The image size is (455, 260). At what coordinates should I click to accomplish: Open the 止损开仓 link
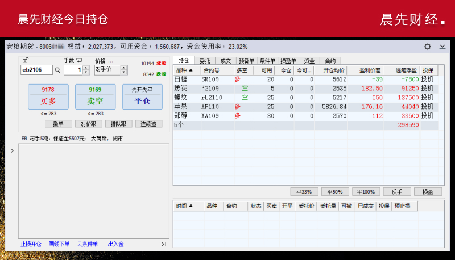coord(31,244)
